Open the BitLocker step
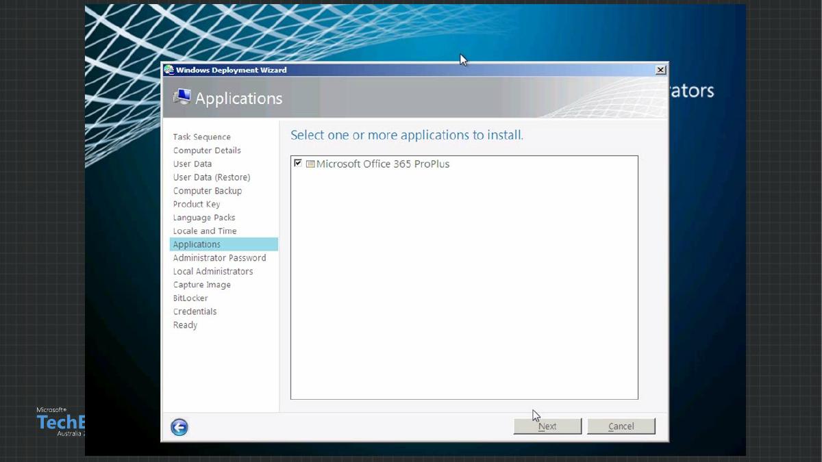 [190, 298]
